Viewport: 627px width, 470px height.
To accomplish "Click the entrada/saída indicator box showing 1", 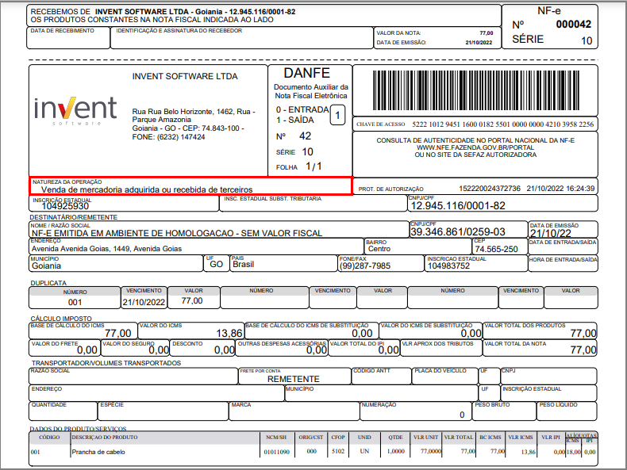I will 337,116.
